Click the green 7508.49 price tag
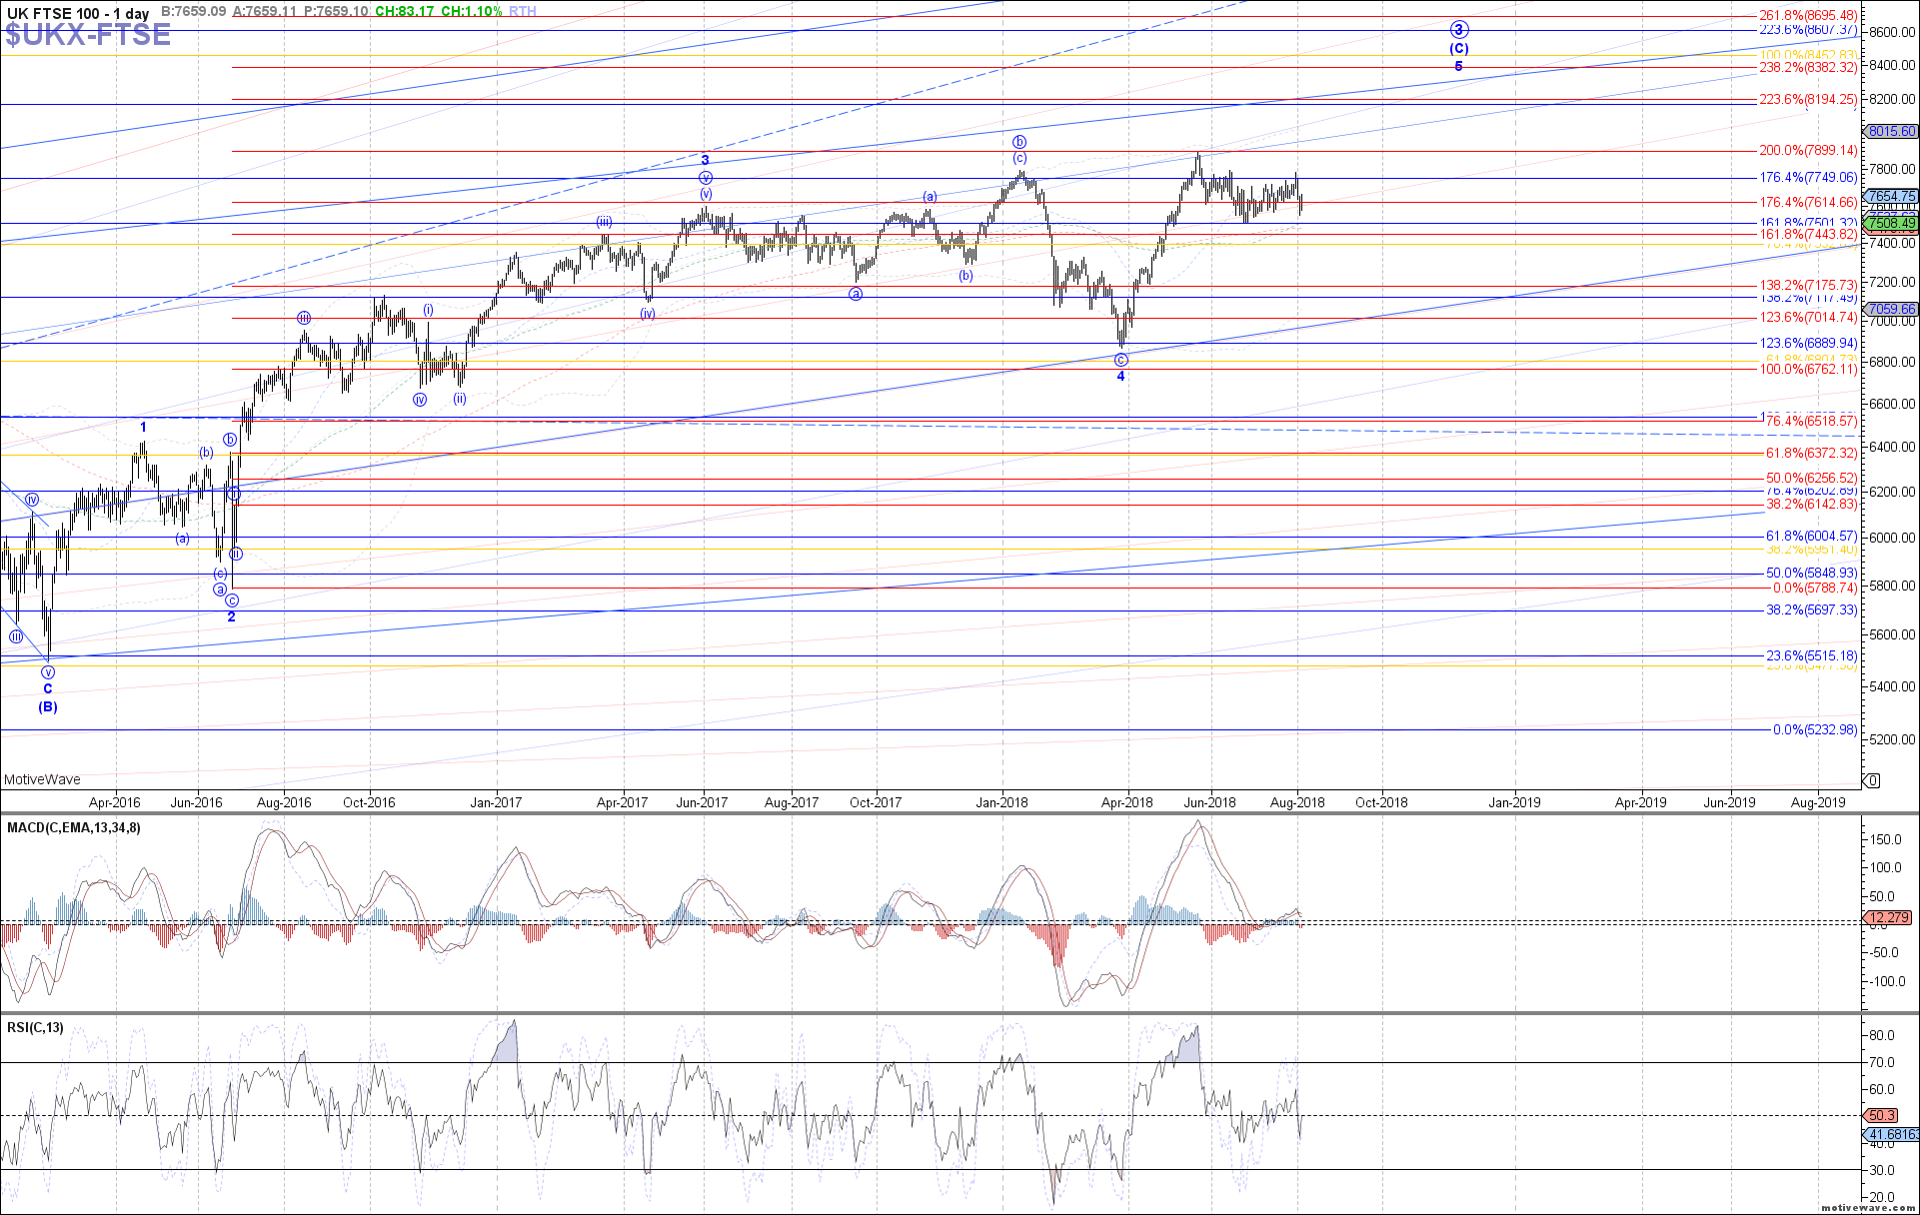The image size is (1920, 1215). [1891, 224]
